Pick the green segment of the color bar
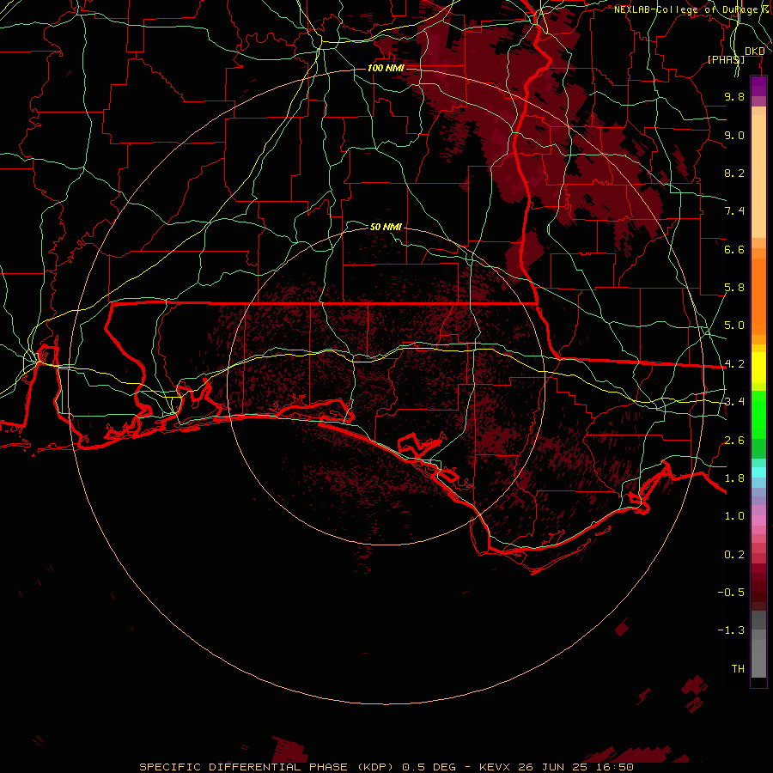 (758, 415)
